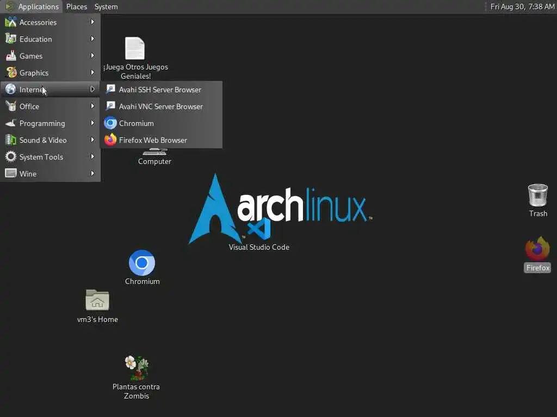Open the Accessories menu entry text
The image size is (557, 417).
tap(38, 22)
